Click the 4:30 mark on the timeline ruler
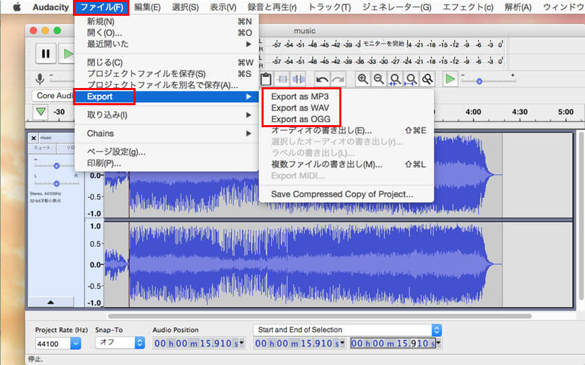 520,112
